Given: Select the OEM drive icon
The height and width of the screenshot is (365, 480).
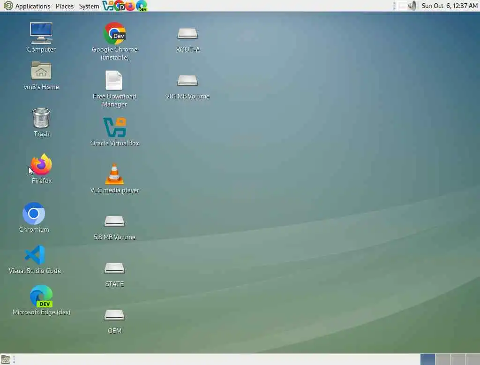Looking at the screenshot, I should pos(114,321).
